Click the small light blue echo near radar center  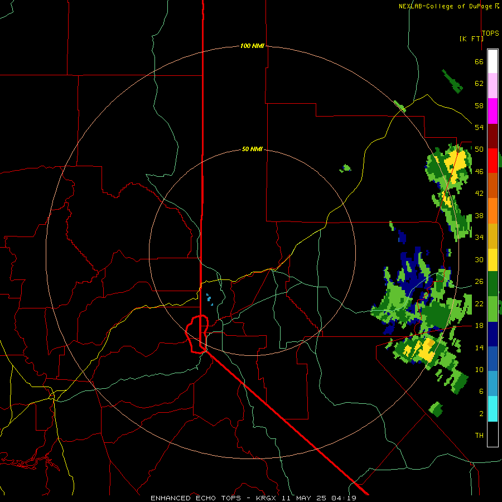(x=209, y=299)
